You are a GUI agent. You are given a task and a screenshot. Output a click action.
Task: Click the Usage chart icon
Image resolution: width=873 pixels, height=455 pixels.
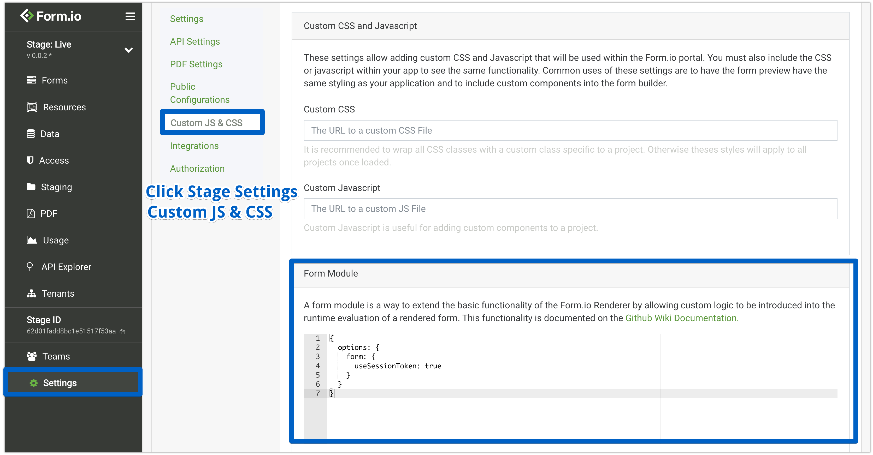coord(32,240)
